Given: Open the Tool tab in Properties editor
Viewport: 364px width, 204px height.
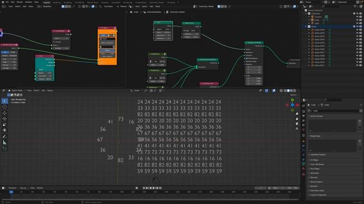Looking at the screenshot, I should [x=303, y=106].
